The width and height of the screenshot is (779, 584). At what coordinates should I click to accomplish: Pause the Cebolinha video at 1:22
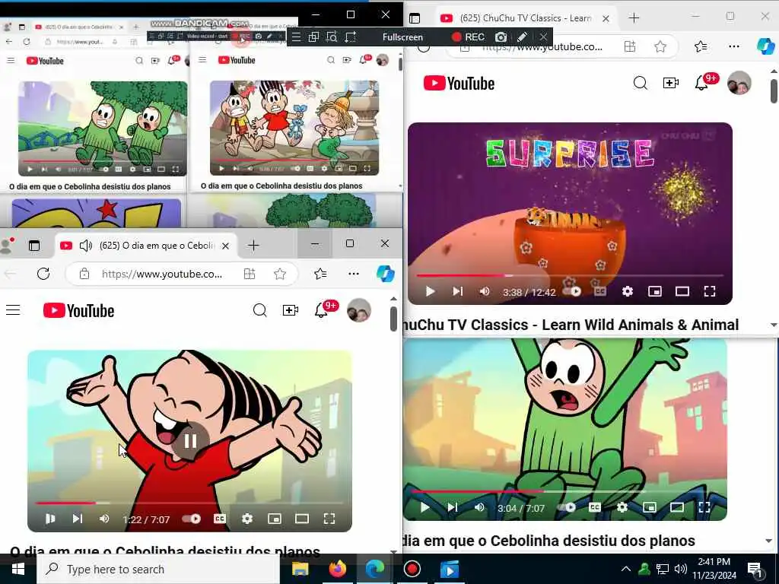50,519
